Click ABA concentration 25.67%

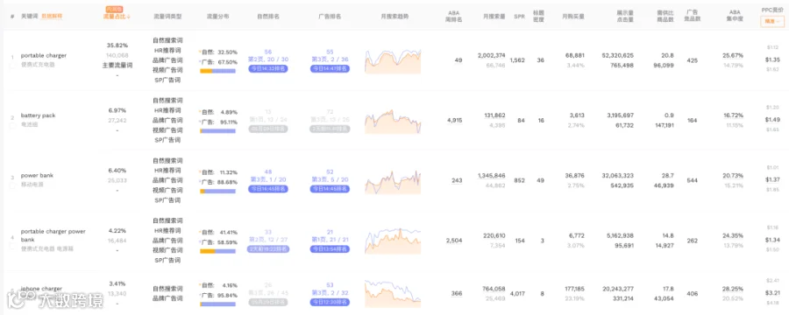pos(733,55)
